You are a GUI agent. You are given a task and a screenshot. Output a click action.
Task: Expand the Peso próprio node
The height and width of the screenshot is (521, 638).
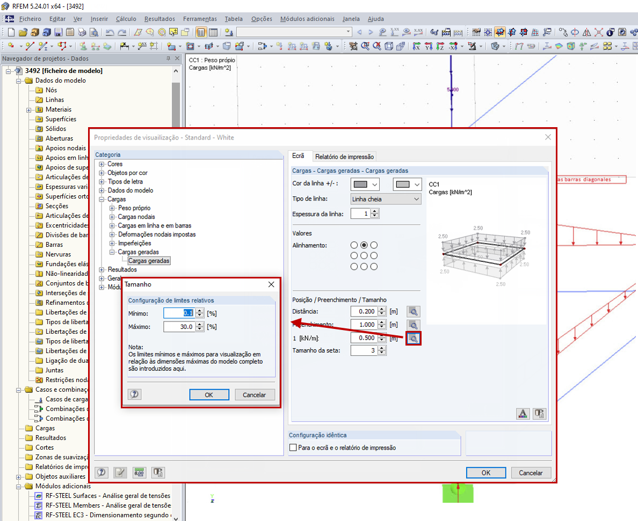(x=112, y=208)
